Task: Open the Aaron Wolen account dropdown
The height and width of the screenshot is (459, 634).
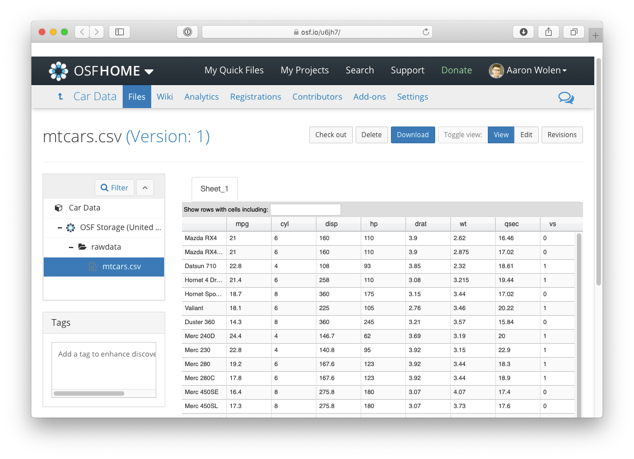Action: 528,70
